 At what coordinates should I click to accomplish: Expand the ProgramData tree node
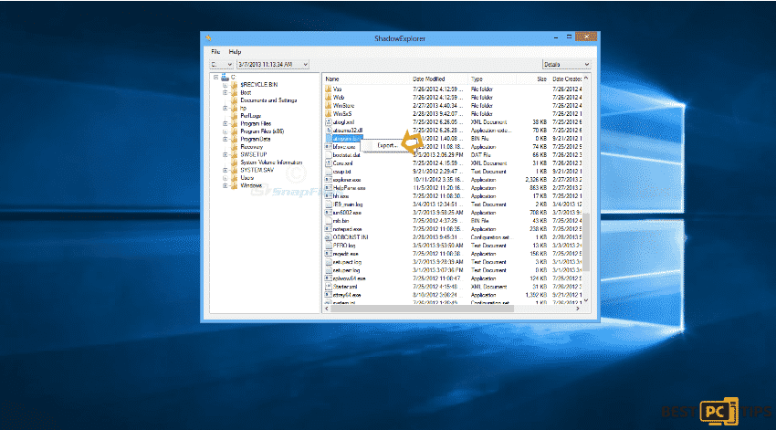tap(225, 139)
